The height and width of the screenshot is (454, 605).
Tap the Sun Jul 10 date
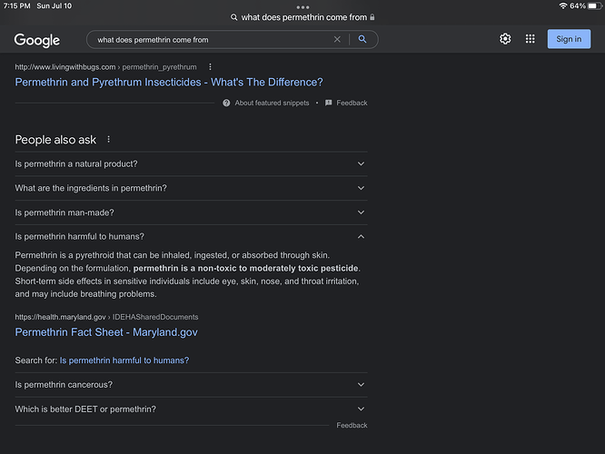(54, 5)
